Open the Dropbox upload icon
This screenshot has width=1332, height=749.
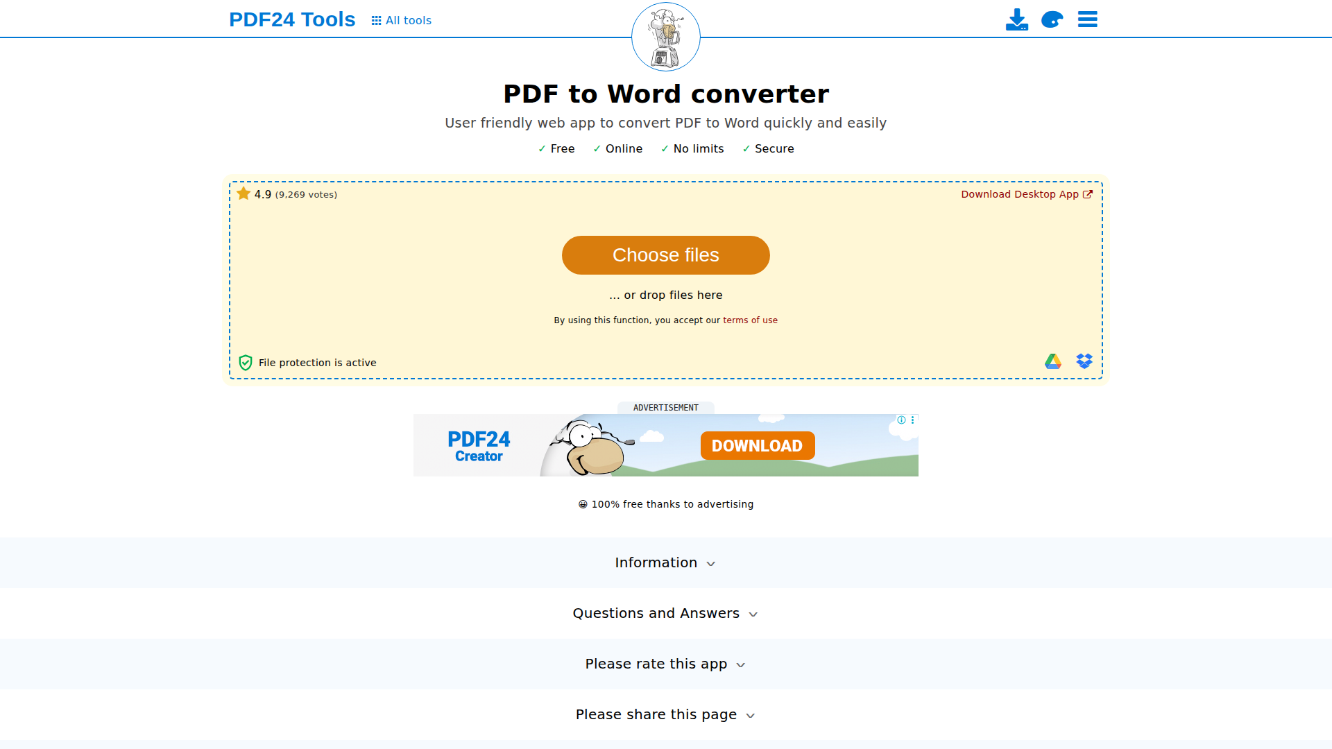(1084, 361)
